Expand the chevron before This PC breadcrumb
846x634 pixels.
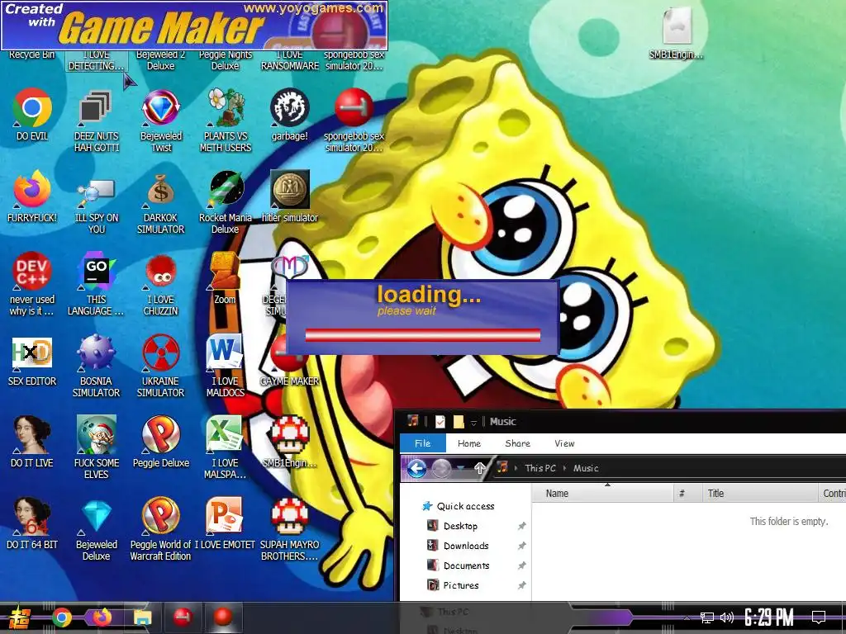516,468
